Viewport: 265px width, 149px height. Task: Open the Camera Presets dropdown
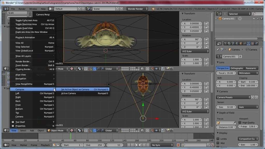tap(233, 97)
